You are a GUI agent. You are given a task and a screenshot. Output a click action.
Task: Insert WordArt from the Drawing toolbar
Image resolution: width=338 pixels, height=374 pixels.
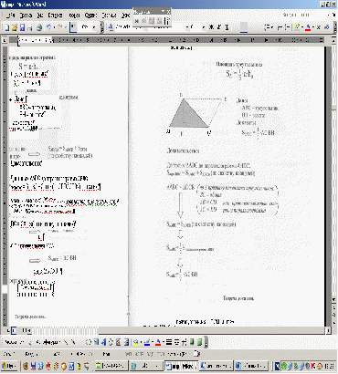coord(103,342)
